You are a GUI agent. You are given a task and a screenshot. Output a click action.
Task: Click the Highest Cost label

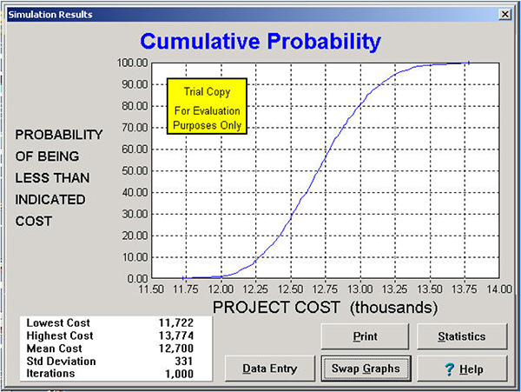coord(60,336)
